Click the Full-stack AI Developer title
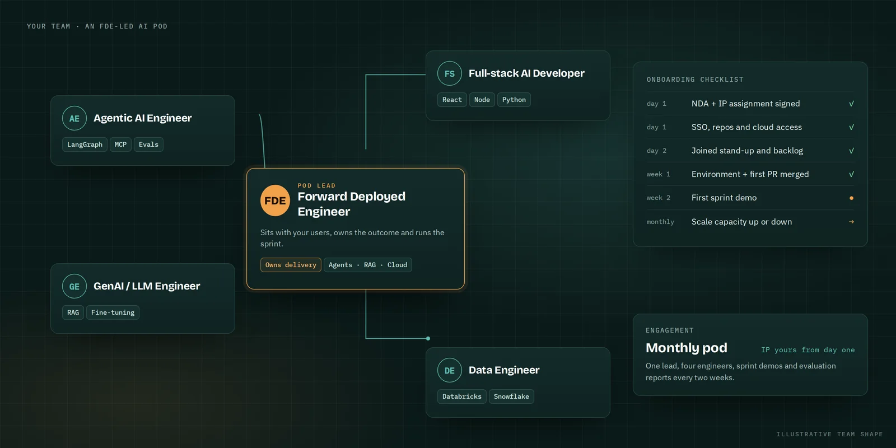The image size is (896, 448). [526, 73]
